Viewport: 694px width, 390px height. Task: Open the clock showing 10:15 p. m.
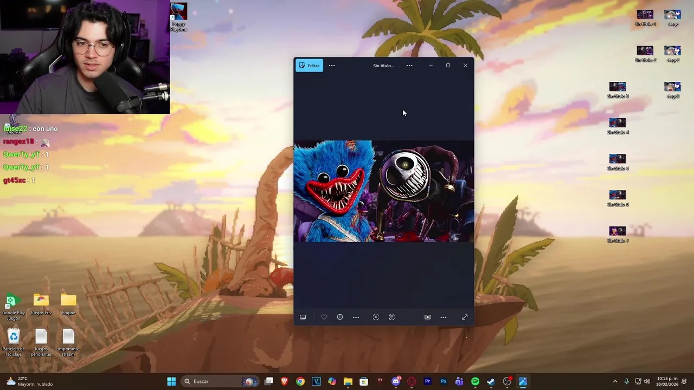[667, 381]
